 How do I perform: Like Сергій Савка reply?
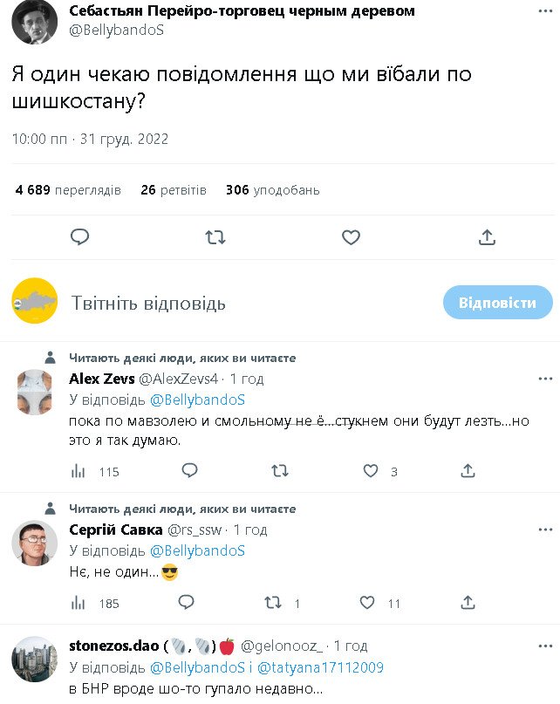(x=367, y=602)
